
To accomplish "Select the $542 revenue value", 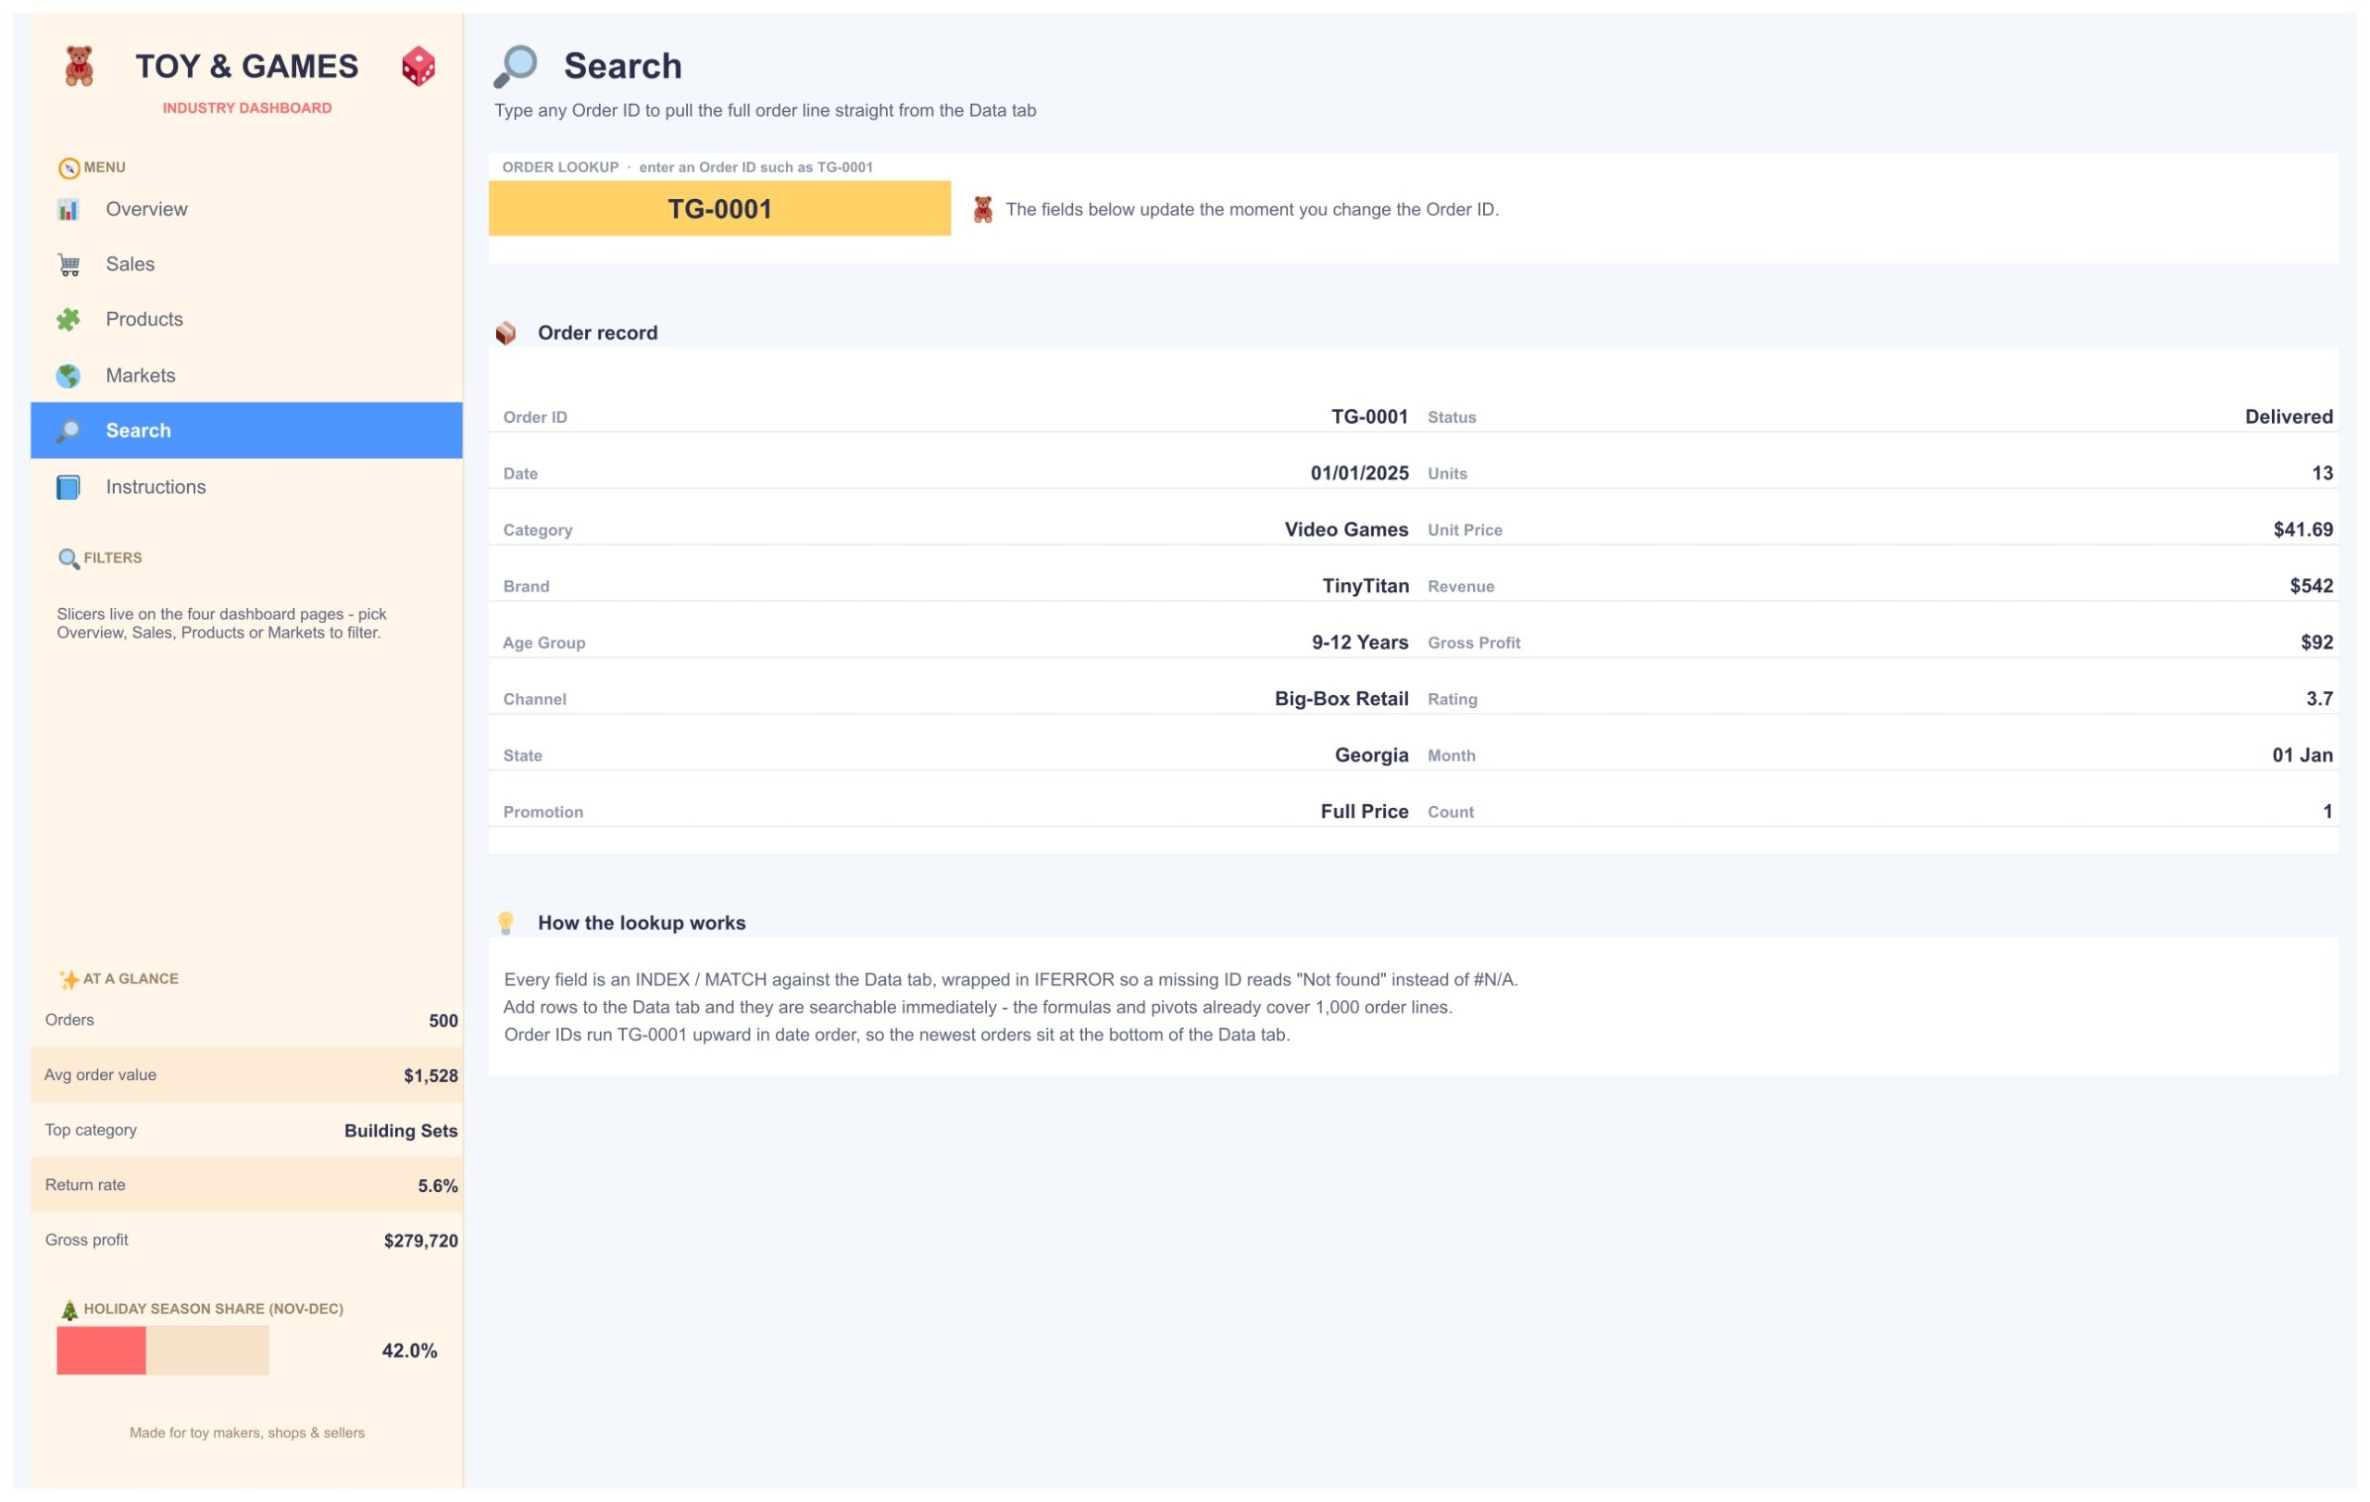I will (x=2311, y=586).
